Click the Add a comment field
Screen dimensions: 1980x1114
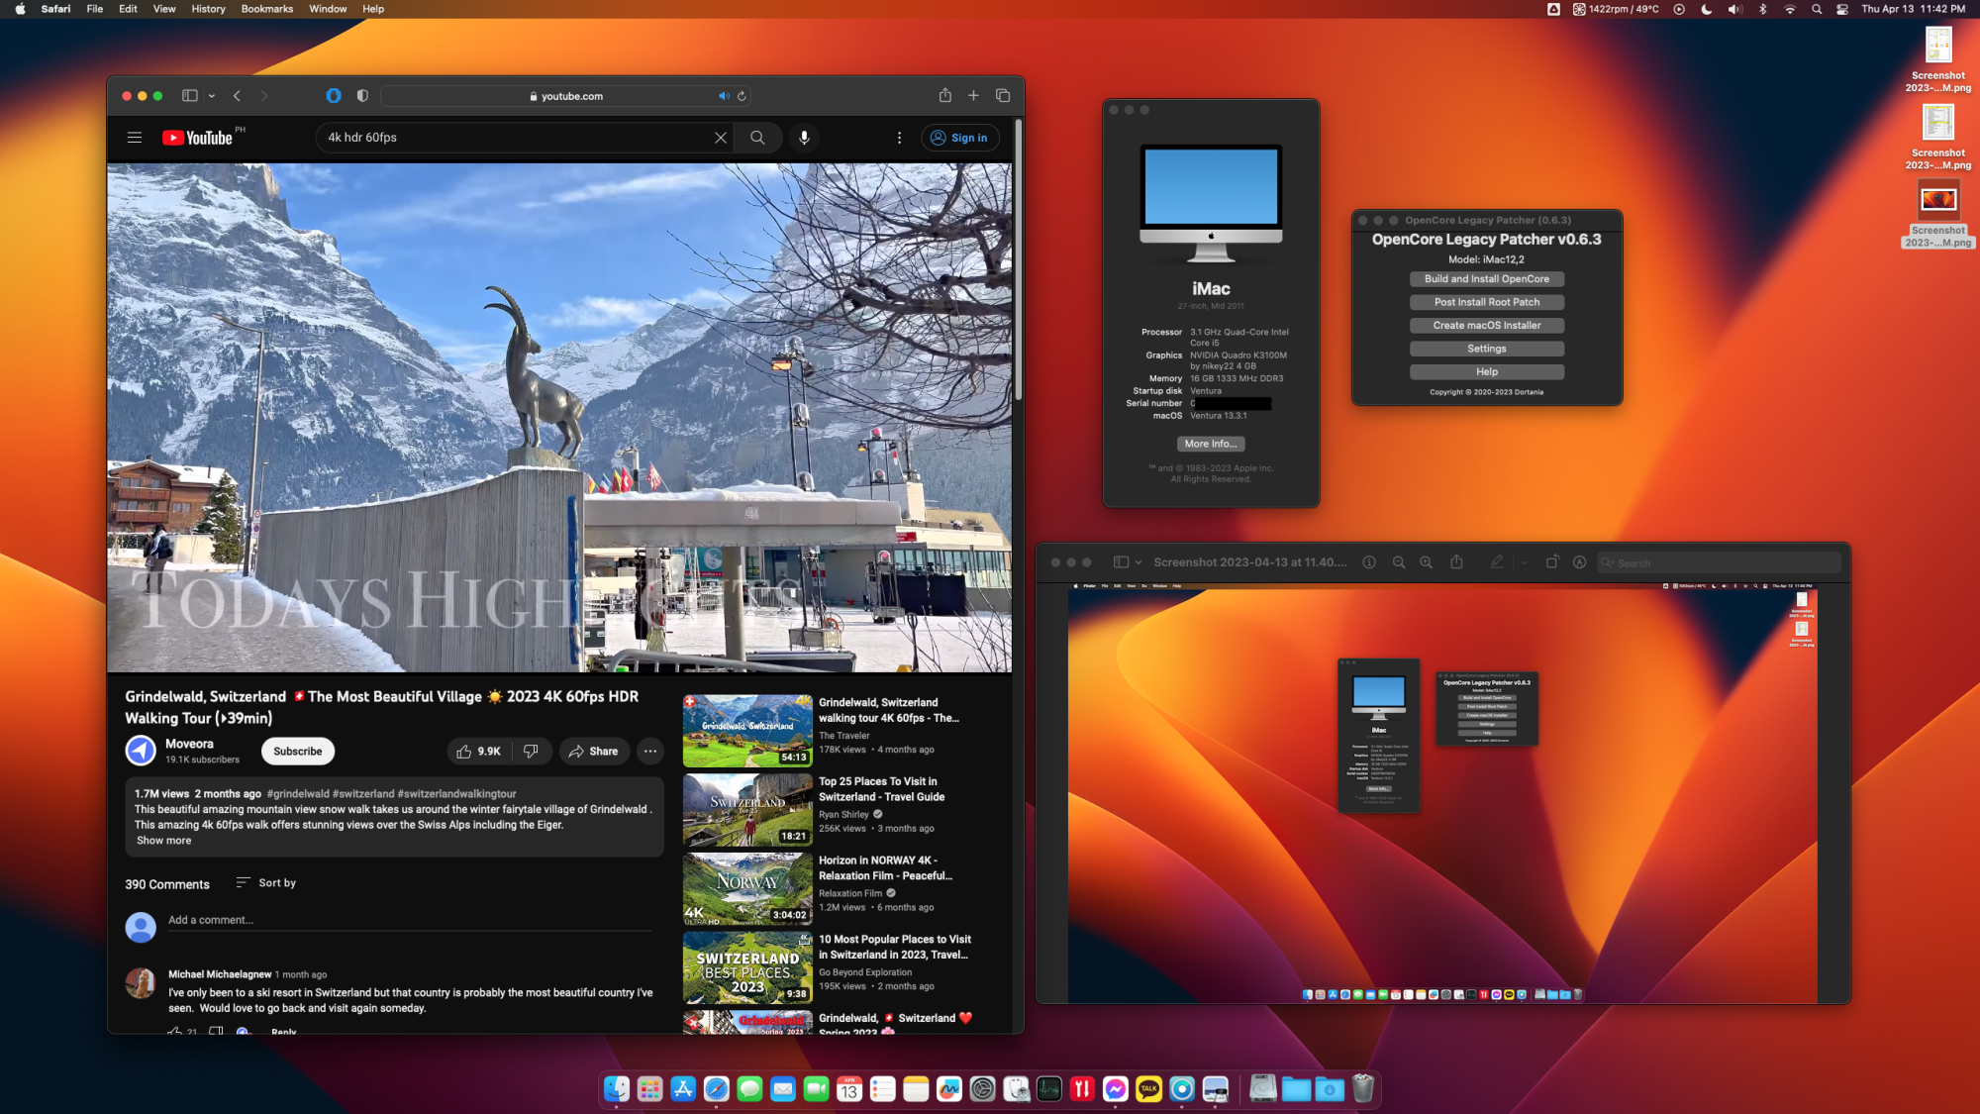pyautogui.click(x=410, y=921)
